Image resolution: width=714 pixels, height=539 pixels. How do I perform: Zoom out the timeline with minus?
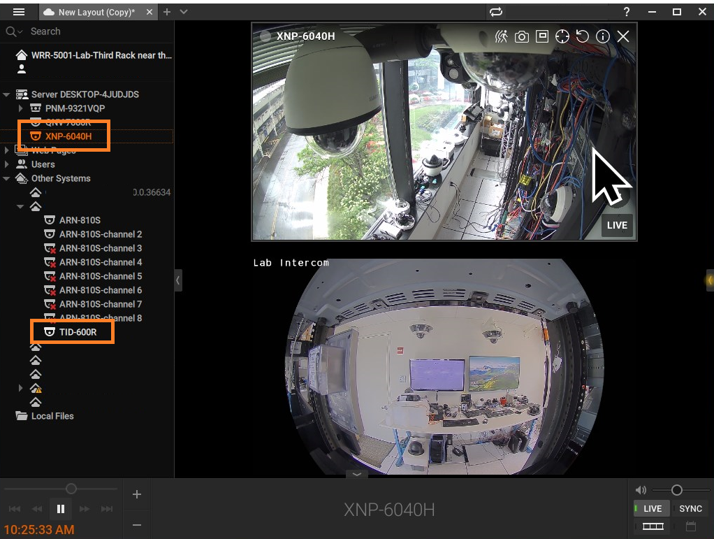click(x=137, y=525)
